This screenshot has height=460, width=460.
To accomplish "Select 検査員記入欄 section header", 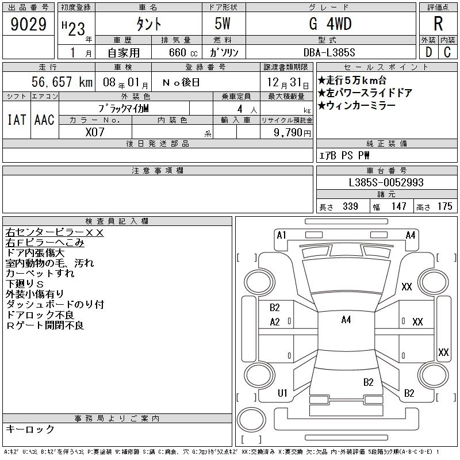I will click(x=117, y=221).
